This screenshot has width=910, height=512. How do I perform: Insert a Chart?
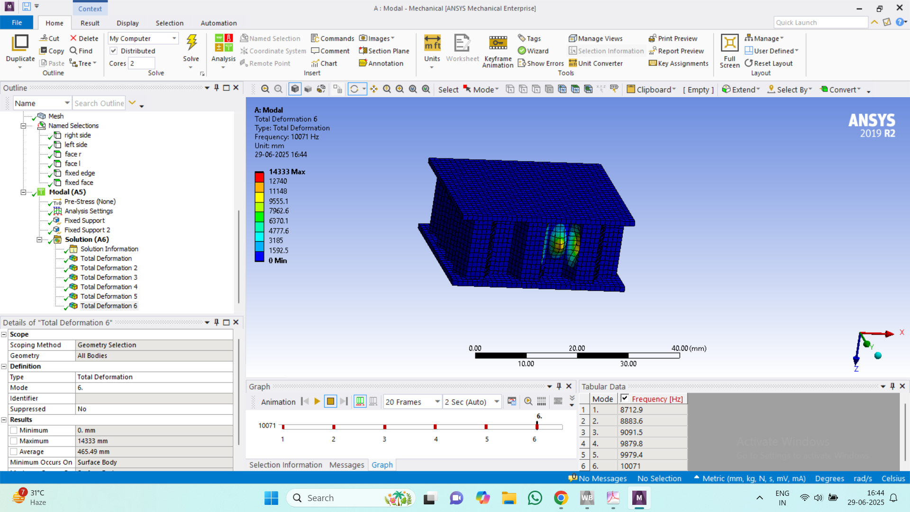pos(324,63)
